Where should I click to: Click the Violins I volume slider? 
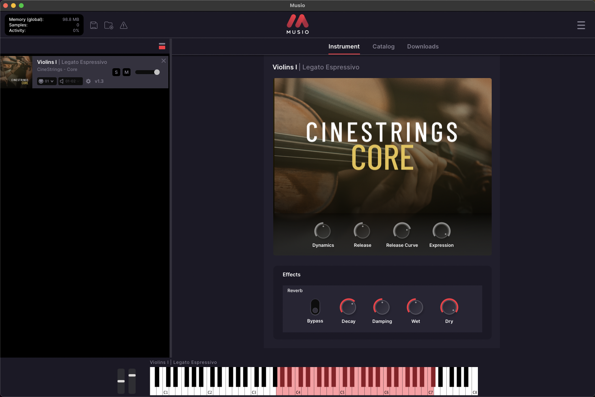pyautogui.click(x=147, y=72)
